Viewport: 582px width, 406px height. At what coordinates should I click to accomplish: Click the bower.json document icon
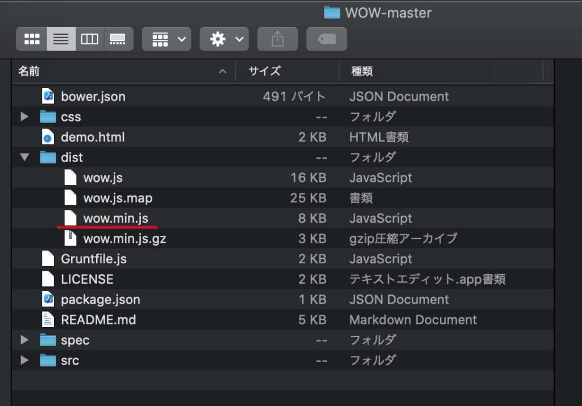point(48,96)
